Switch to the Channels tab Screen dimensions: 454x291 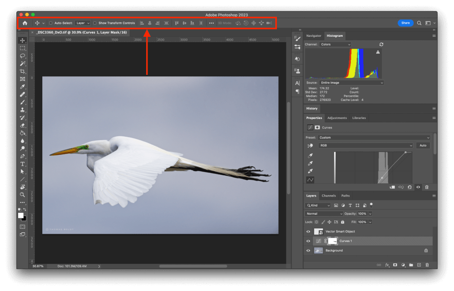pyautogui.click(x=328, y=195)
